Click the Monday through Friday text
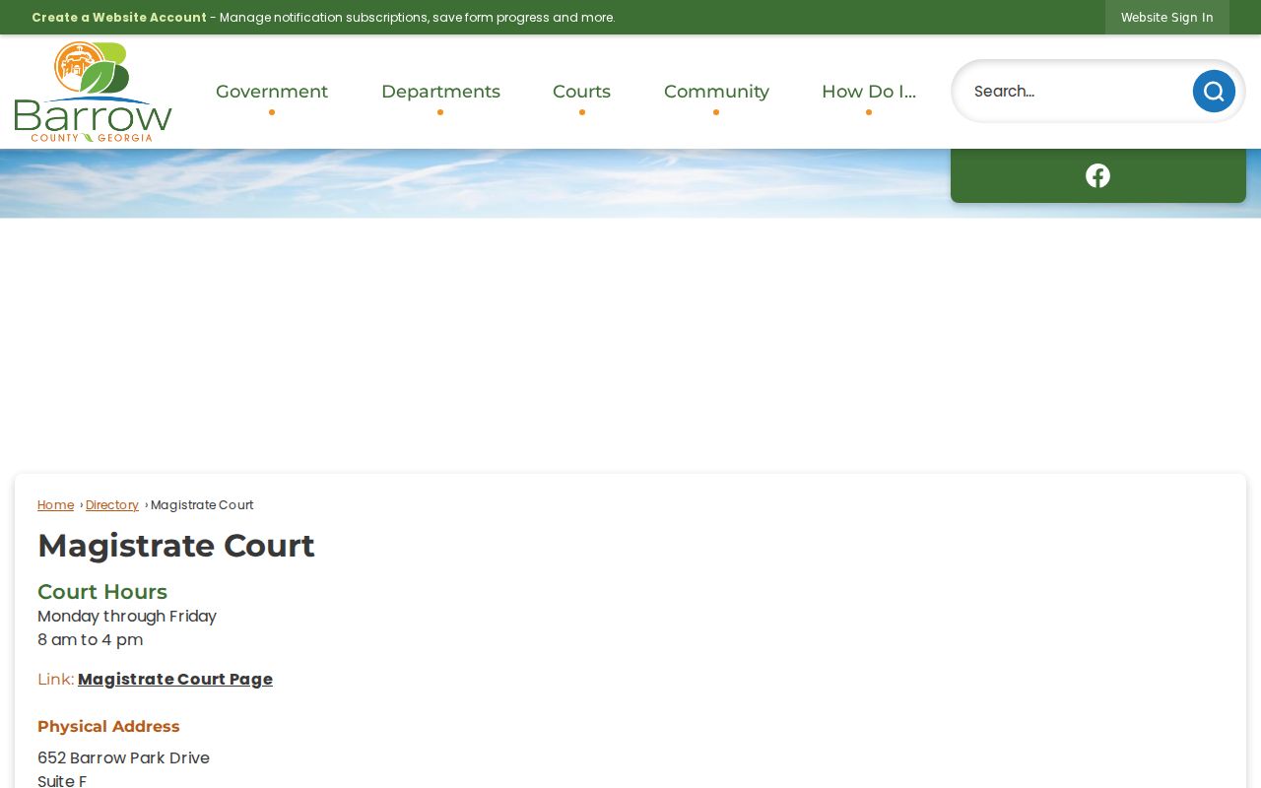Image resolution: width=1261 pixels, height=788 pixels. (x=127, y=617)
